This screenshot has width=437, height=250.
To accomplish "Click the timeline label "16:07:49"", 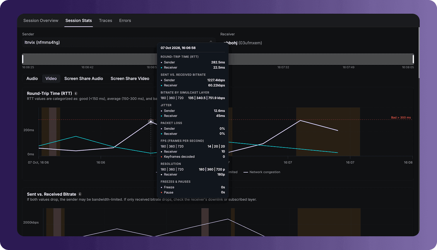I will [x=349, y=67].
